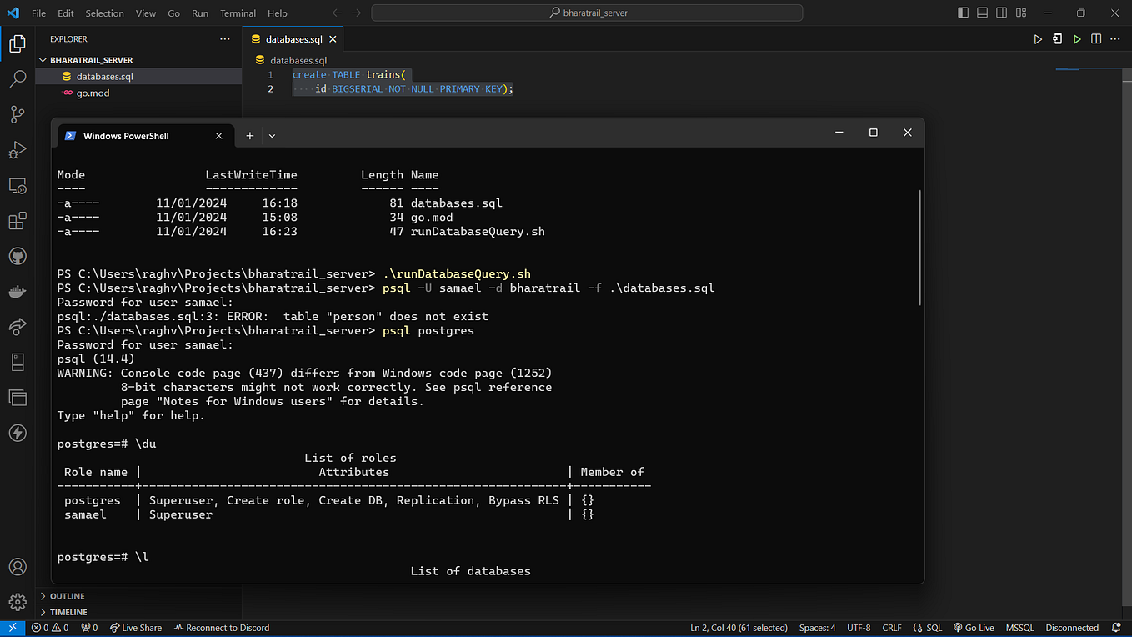Image resolution: width=1132 pixels, height=637 pixels.
Task: Click the remote window indicator in status bar
Action: point(13,628)
